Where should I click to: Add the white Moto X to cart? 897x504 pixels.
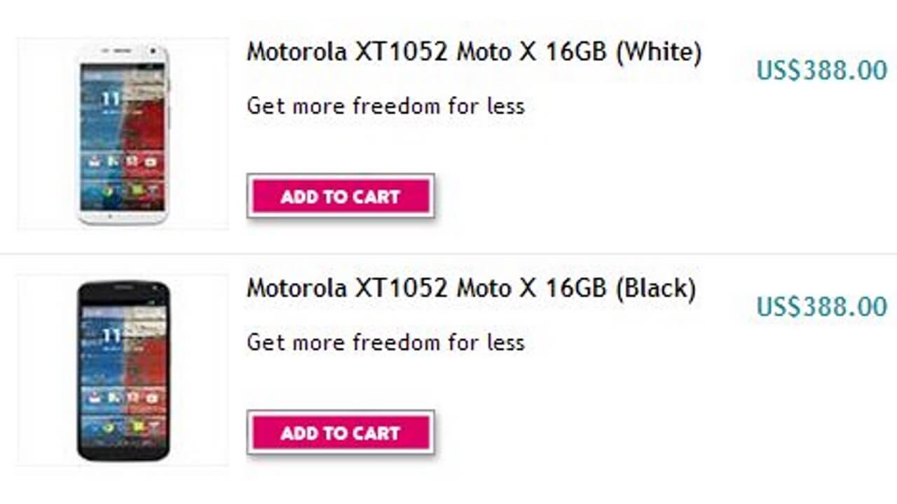[x=341, y=197]
